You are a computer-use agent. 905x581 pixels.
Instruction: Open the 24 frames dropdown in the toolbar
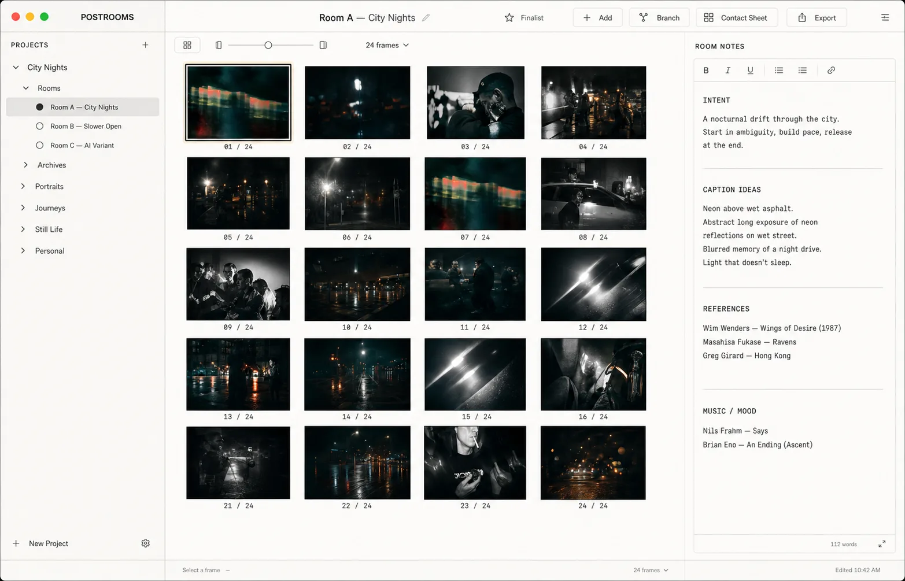click(x=387, y=45)
